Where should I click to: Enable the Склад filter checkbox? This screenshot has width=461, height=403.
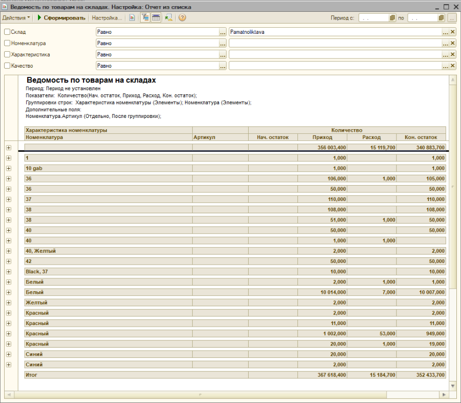(7, 32)
